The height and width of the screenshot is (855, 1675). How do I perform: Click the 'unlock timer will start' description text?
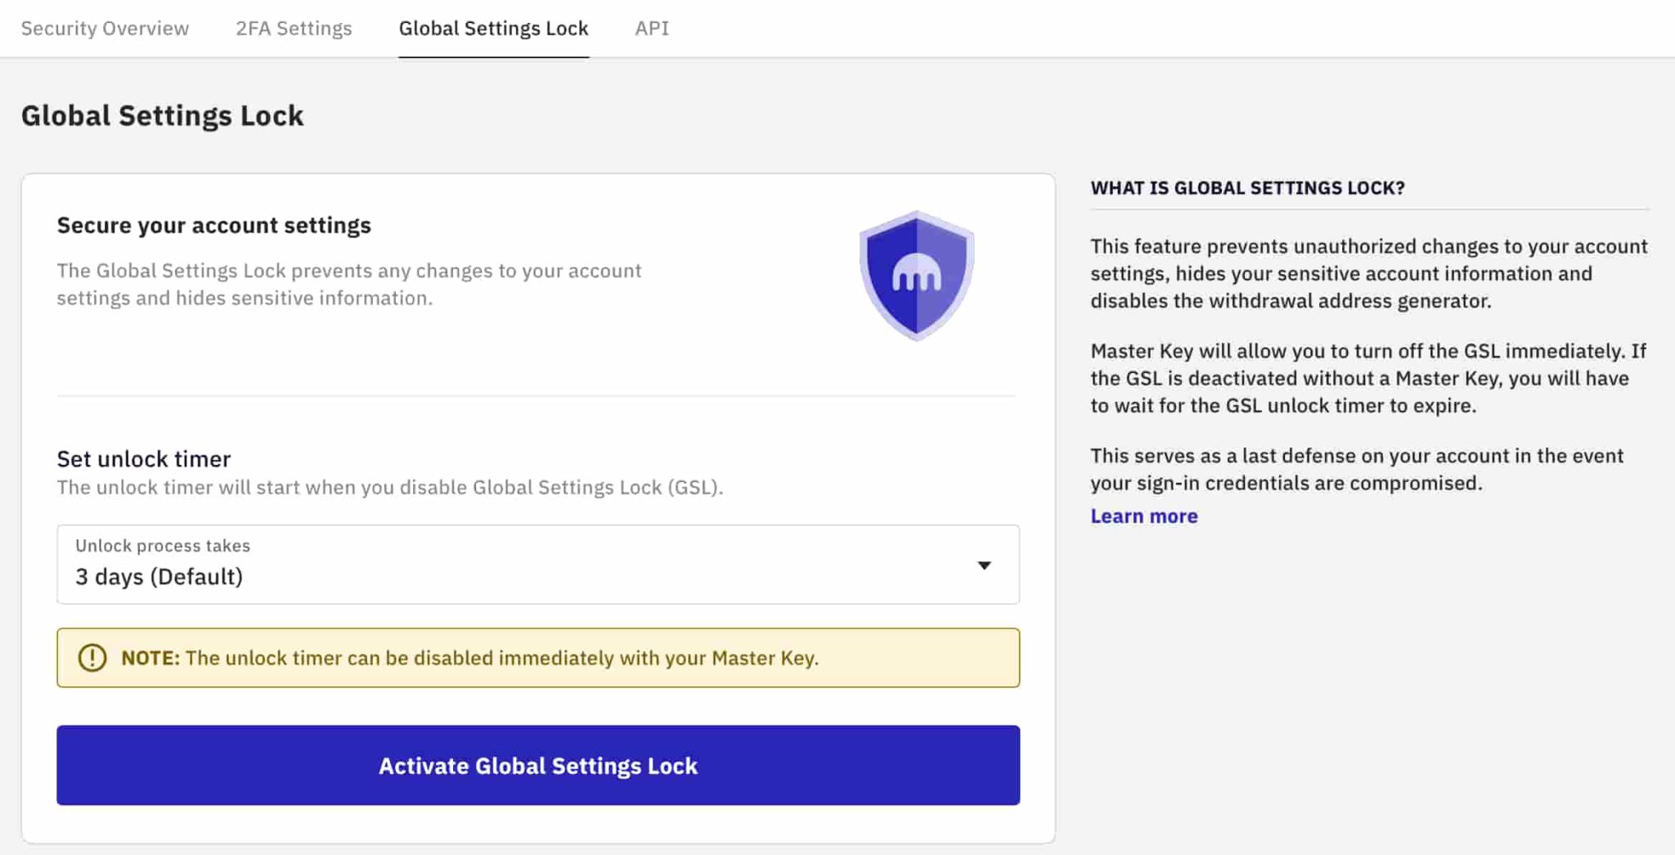389,488
